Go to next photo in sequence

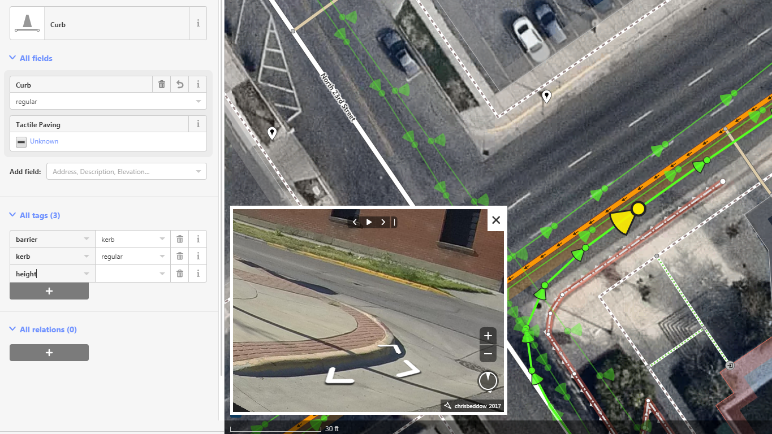[x=383, y=222]
